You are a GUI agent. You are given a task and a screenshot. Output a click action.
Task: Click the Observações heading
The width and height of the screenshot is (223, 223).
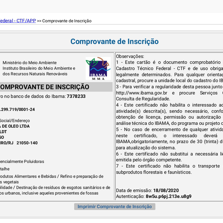130,56
